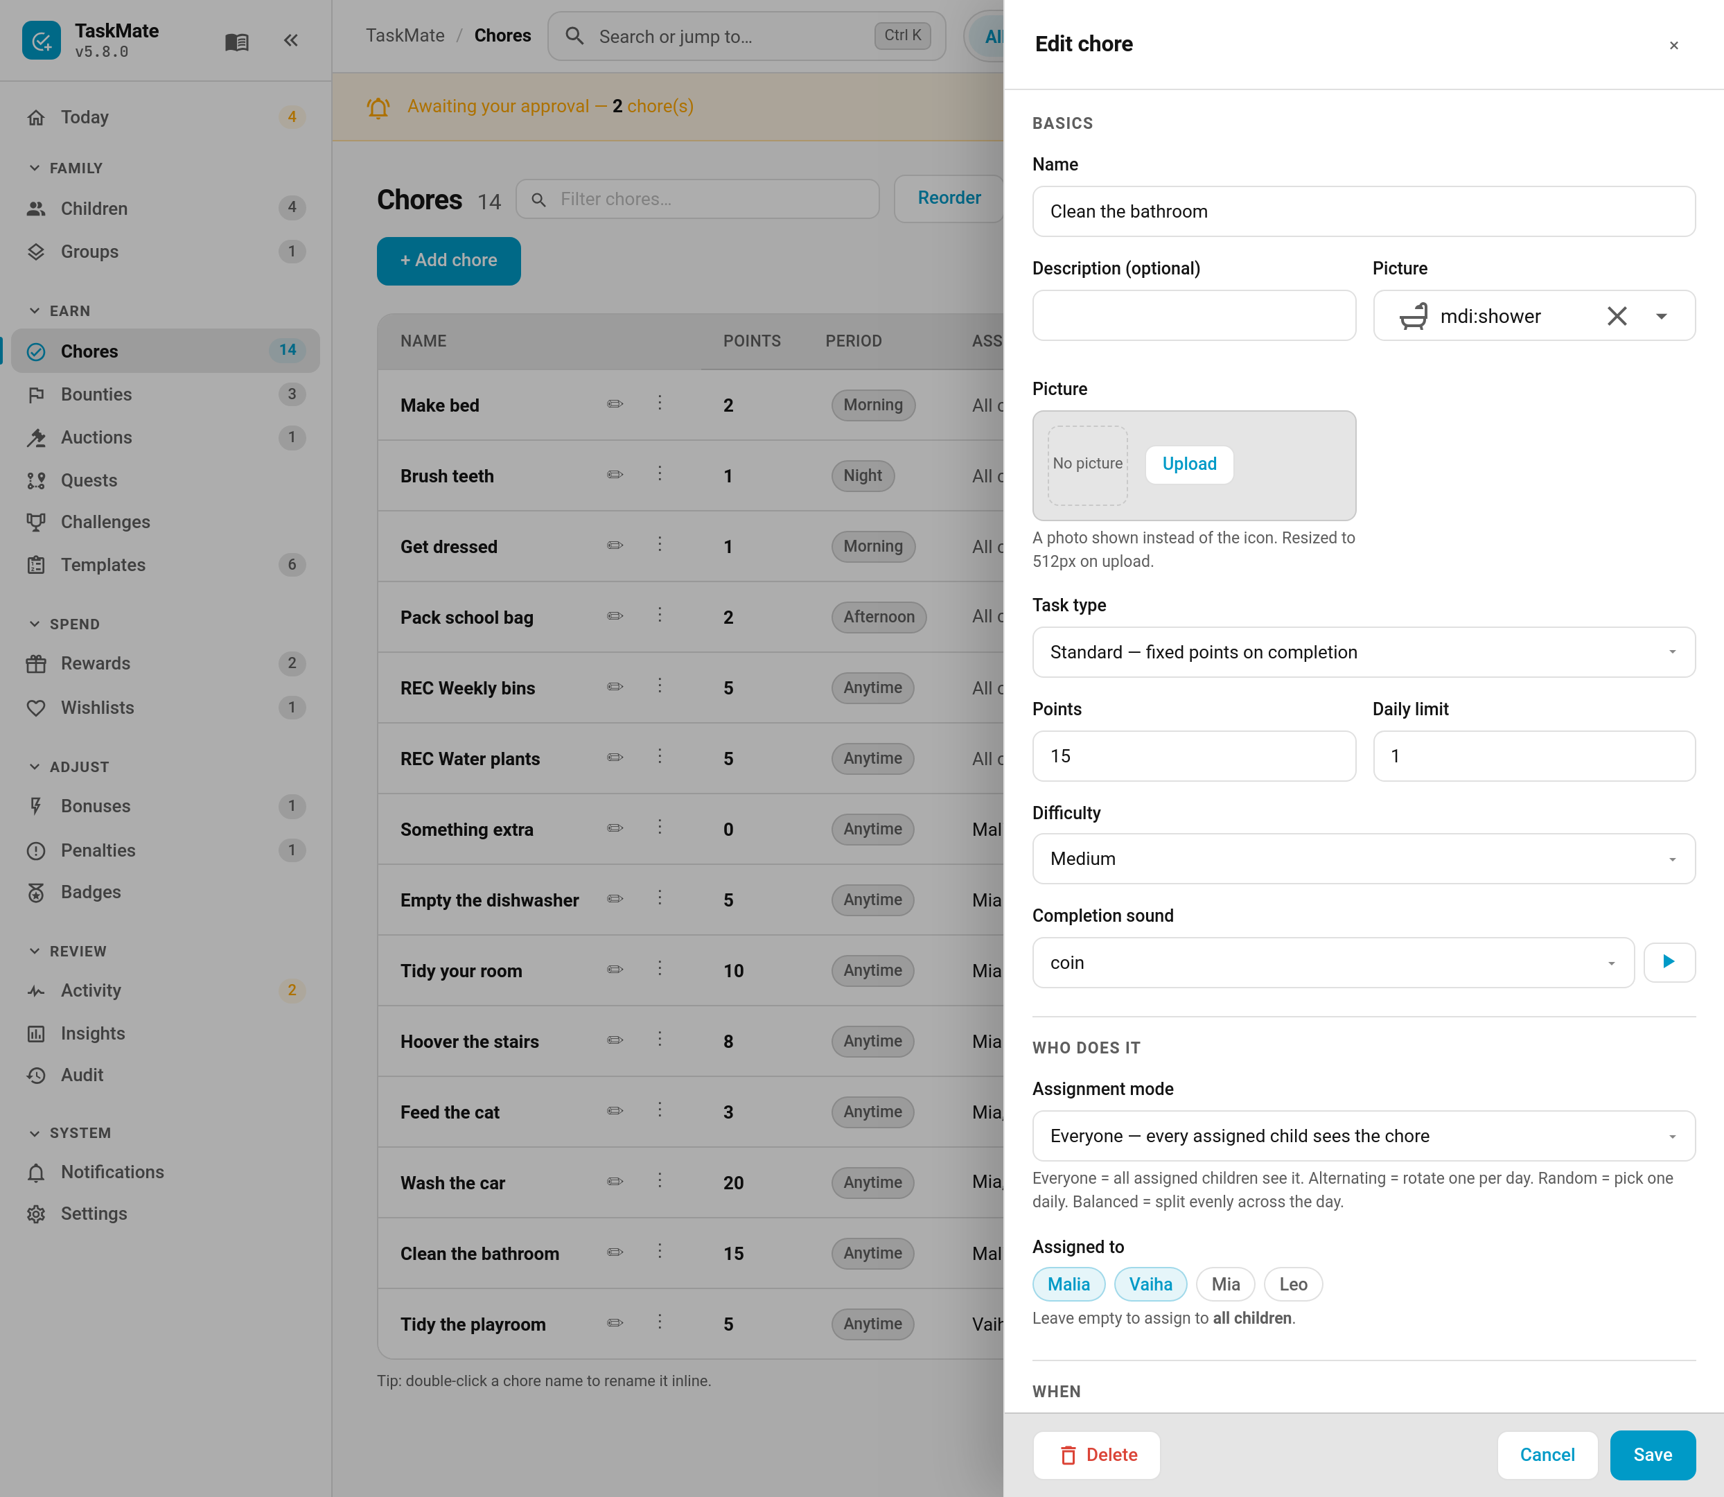Collapse the FAMILY sidebar section

coord(65,168)
